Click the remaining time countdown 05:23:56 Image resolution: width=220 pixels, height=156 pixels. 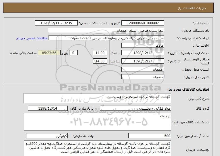(49, 53)
